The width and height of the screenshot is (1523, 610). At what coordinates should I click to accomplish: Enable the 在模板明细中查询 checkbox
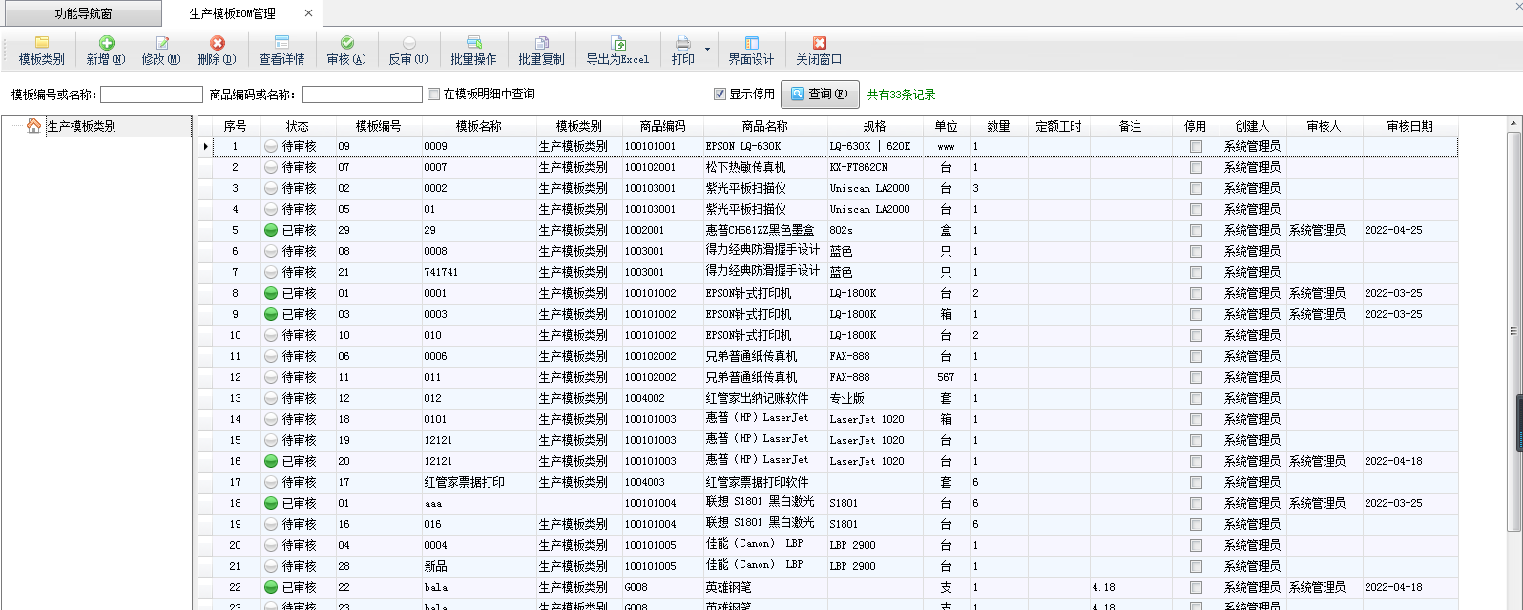coord(434,95)
